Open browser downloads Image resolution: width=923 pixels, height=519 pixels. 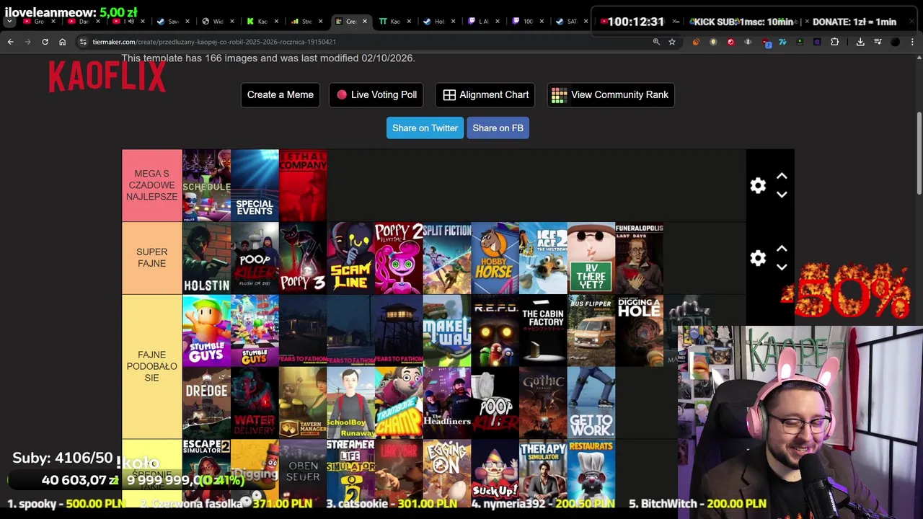coord(860,42)
